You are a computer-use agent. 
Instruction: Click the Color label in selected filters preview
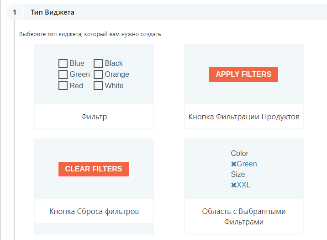(x=240, y=154)
